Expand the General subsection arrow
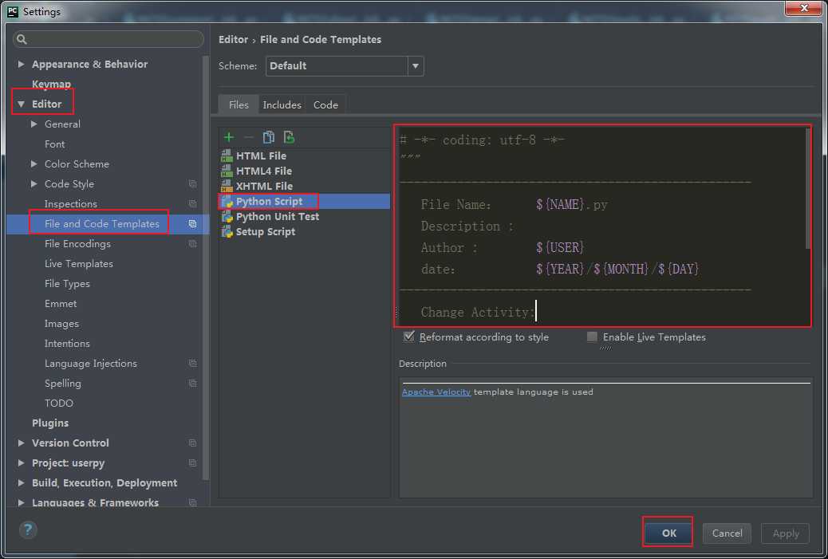The width and height of the screenshot is (828, 559). pos(34,124)
